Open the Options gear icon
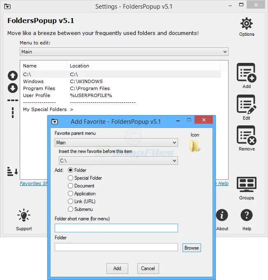The image size is (268, 280). [247, 23]
